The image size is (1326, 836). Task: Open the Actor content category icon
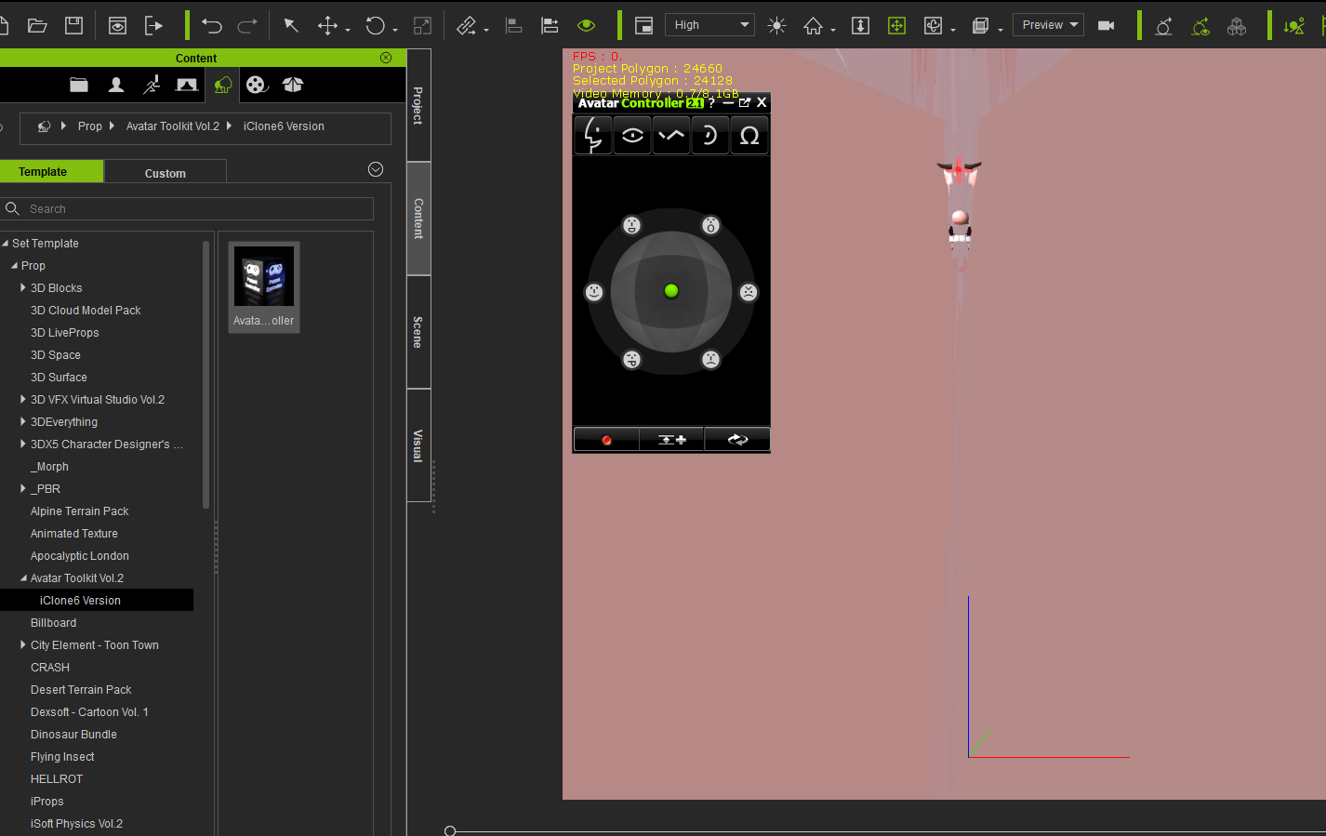[x=116, y=85]
